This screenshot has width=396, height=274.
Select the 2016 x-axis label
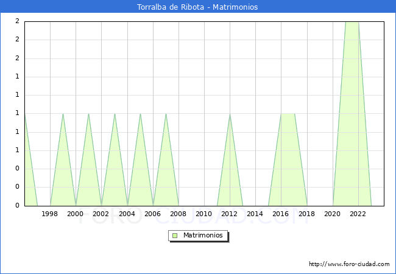coord(280,214)
